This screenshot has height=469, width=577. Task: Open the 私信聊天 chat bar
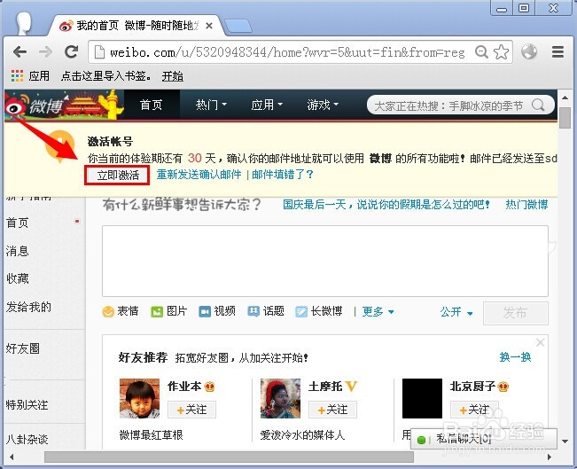coord(484,439)
